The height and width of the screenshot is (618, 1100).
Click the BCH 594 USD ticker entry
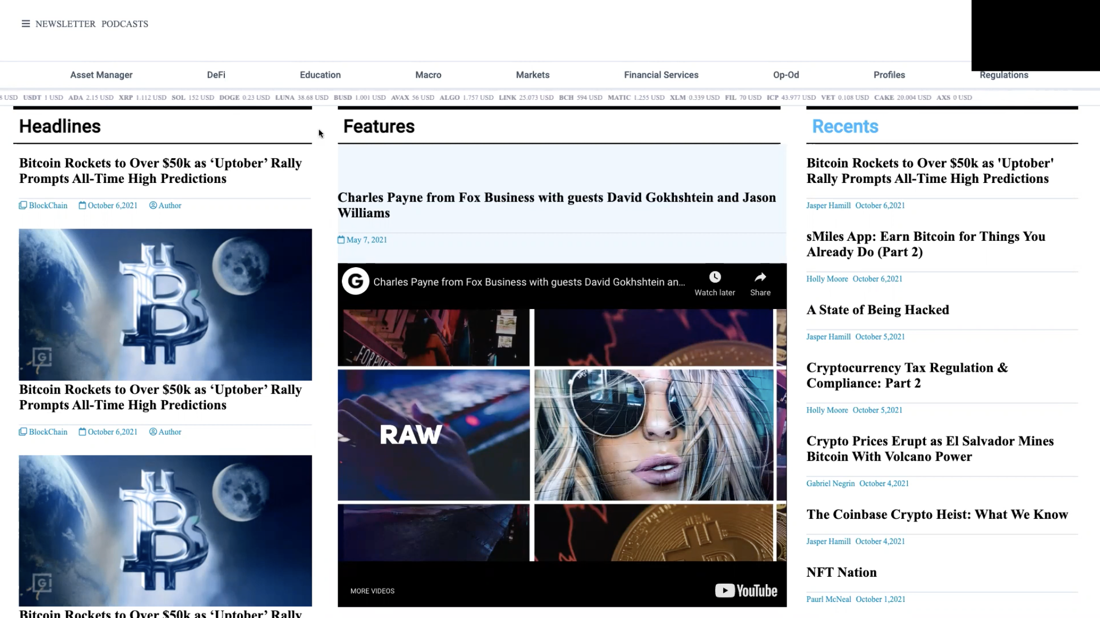[581, 98]
